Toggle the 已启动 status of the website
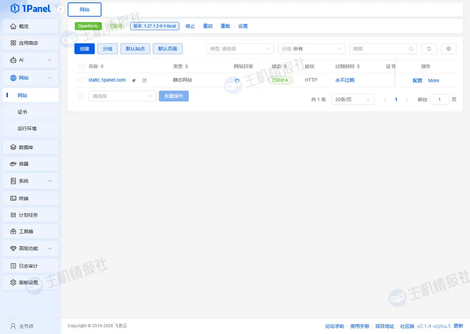 280,80
